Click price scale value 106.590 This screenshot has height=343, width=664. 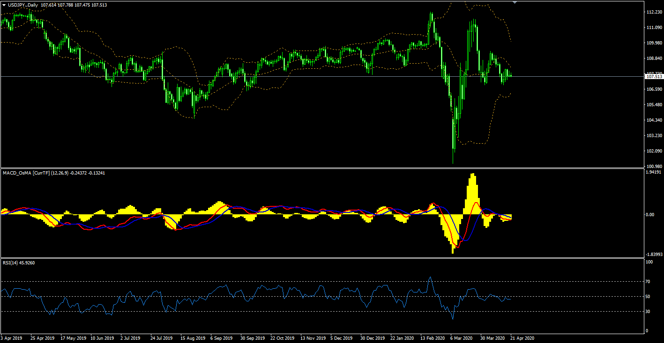click(654, 89)
